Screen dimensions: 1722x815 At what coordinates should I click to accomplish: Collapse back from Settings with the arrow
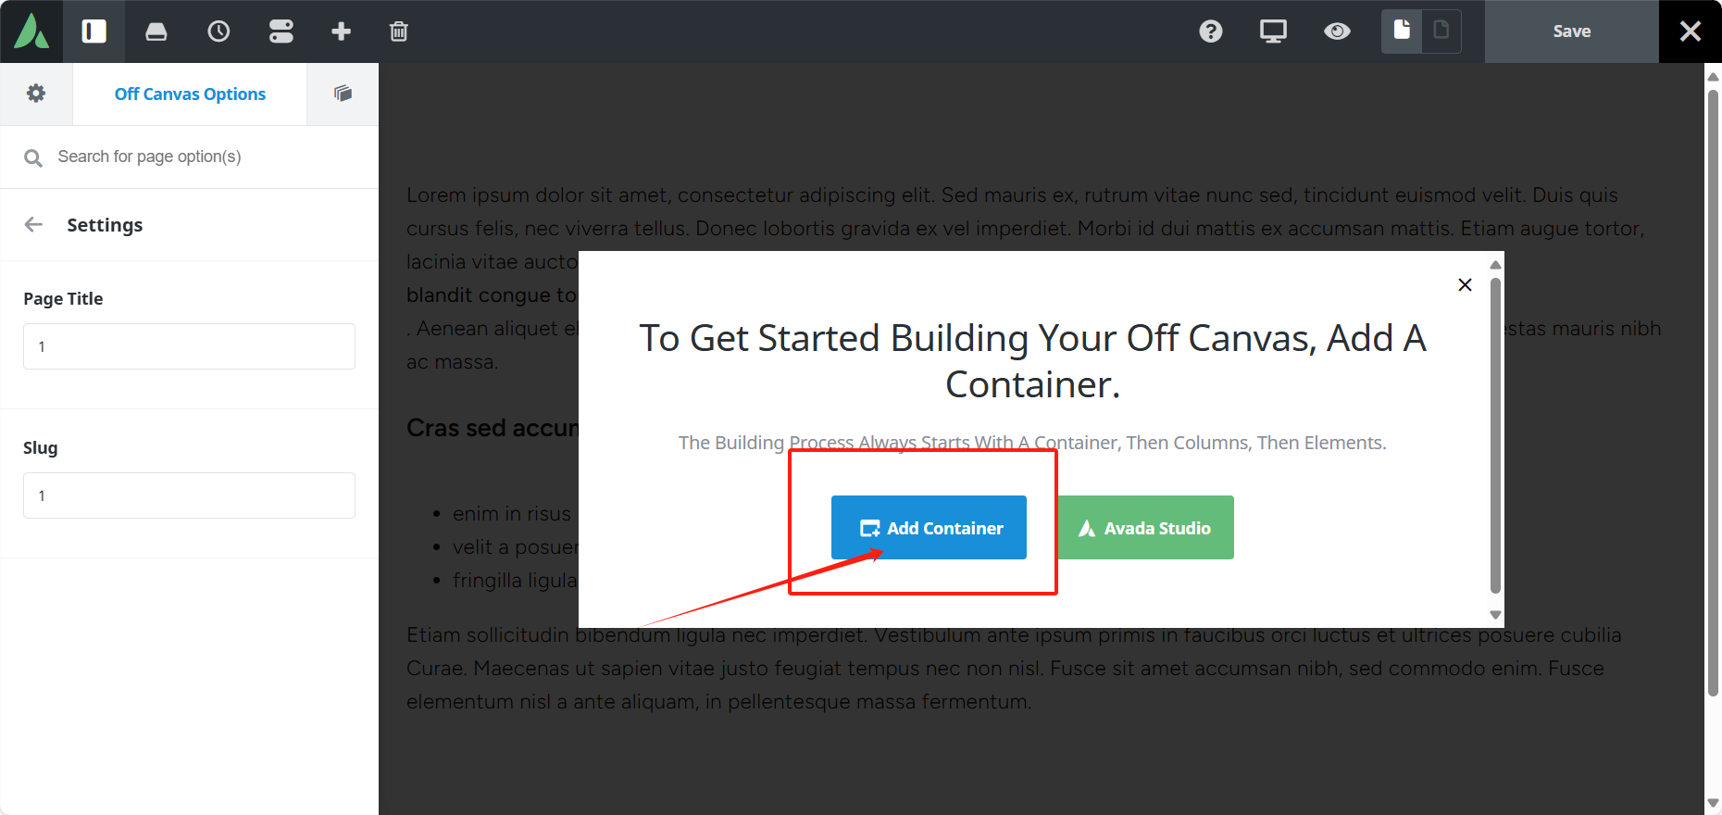[x=33, y=224]
